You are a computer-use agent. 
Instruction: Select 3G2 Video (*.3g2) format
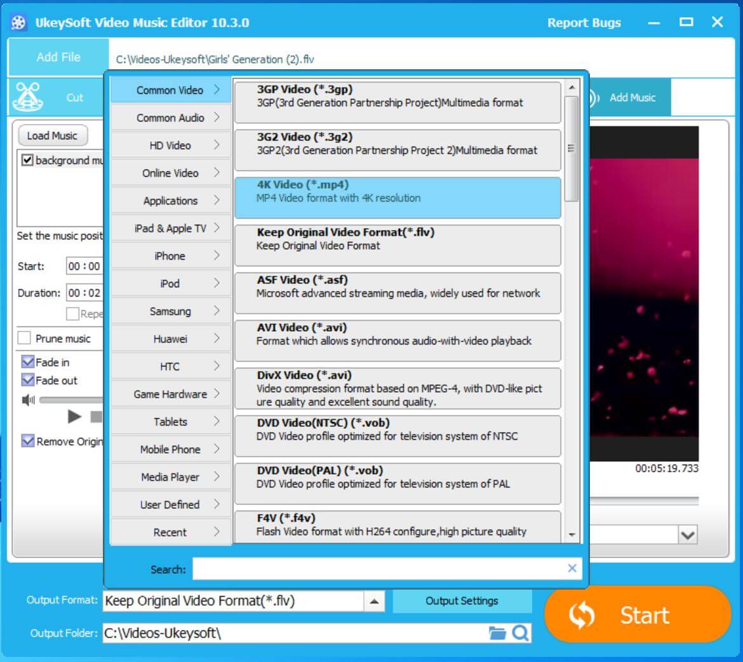coord(398,150)
